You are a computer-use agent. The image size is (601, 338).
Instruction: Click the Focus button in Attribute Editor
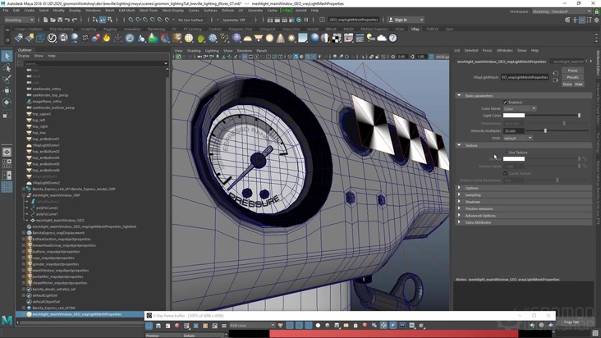572,71
